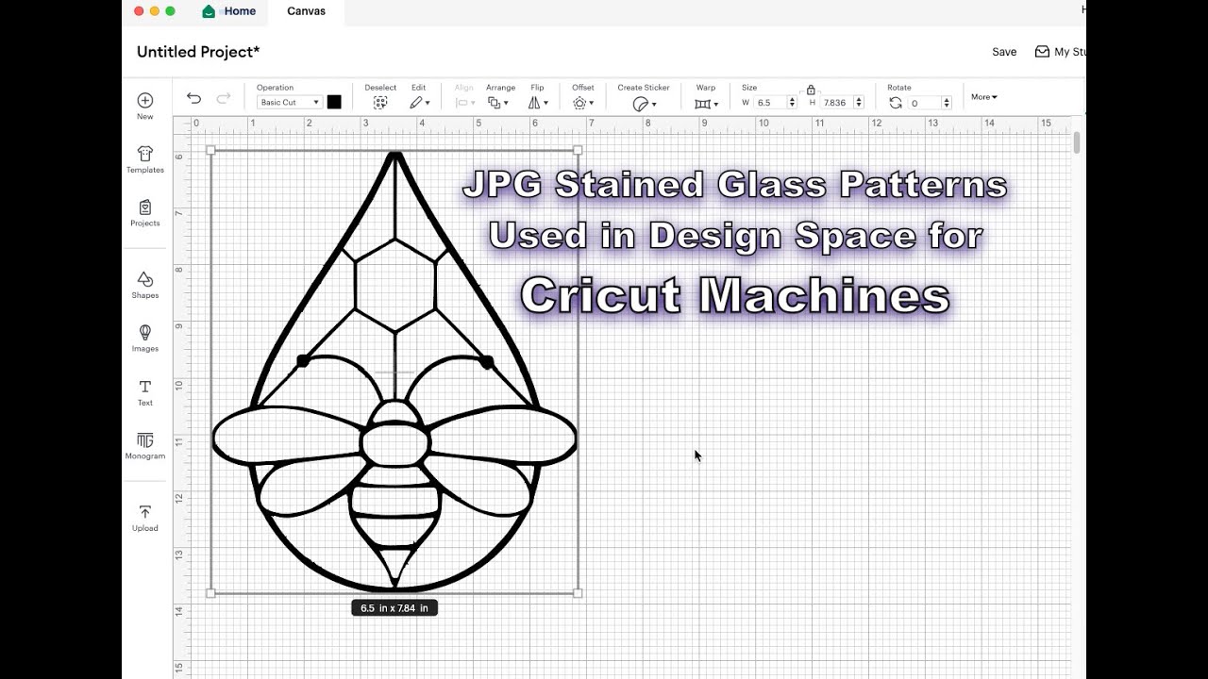1208x679 pixels.
Task: Expand the More menu
Action: click(984, 97)
